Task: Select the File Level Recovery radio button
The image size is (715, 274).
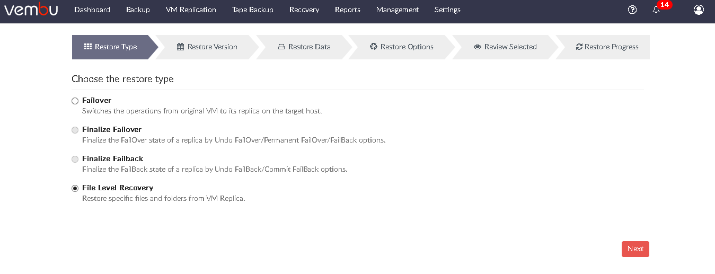Action: pyautogui.click(x=75, y=188)
